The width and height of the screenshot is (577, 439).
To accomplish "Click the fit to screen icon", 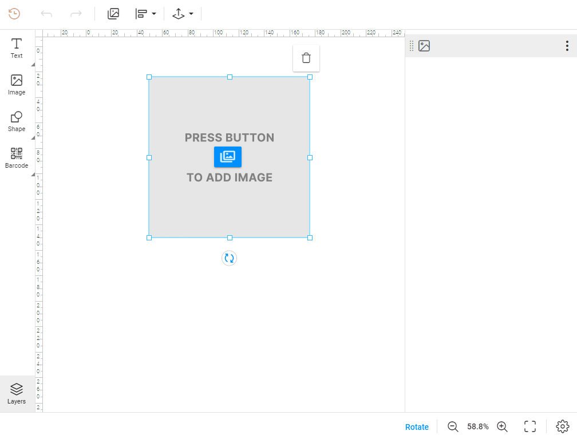I will tap(530, 427).
